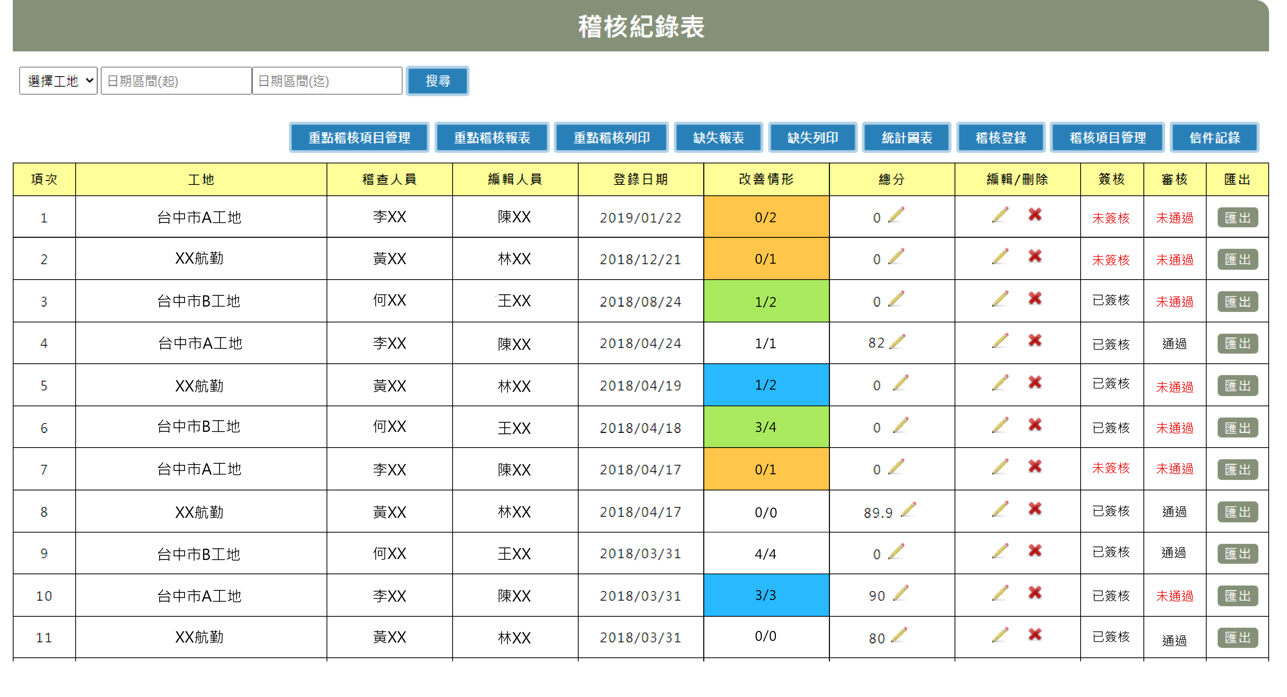Click score pencil next to 89.9 in row 8

pyautogui.click(x=908, y=510)
